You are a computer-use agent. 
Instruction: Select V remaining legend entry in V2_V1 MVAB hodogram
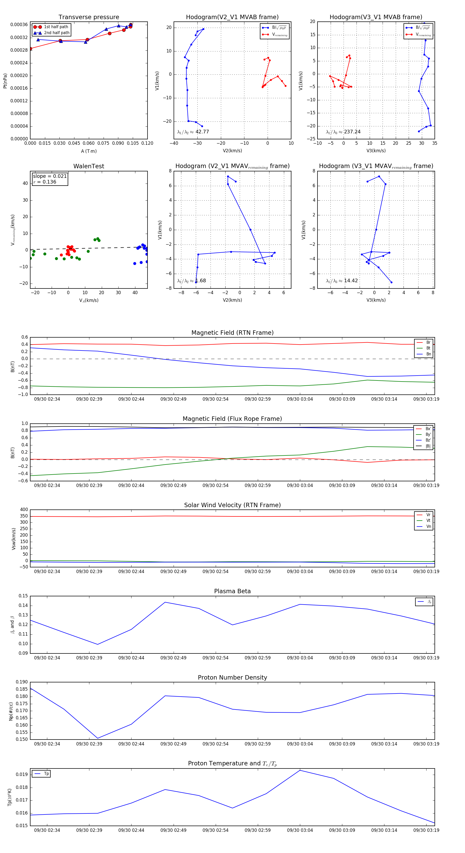click(x=275, y=34)
